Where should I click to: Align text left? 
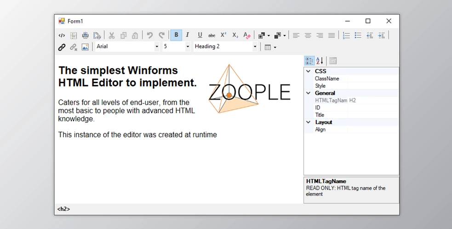(296, 35)
